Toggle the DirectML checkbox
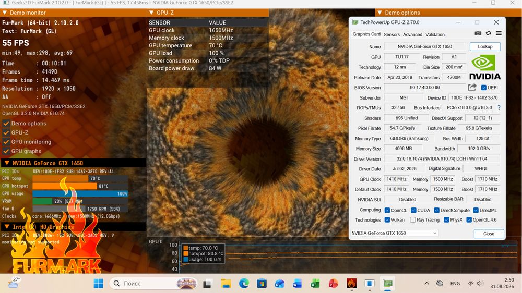This screenshot has width=522, height=293. [476, 210]
